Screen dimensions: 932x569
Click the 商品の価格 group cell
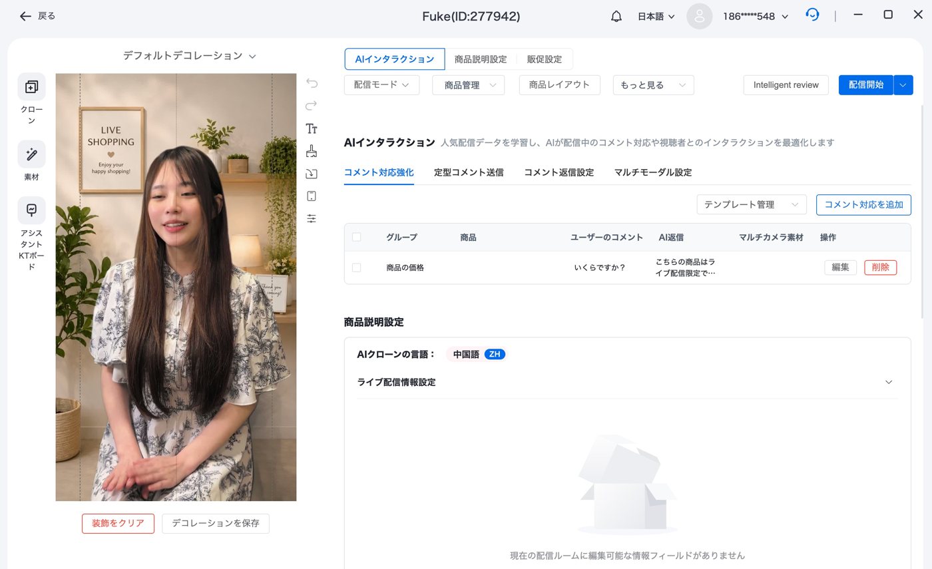(x=405, y=268)
